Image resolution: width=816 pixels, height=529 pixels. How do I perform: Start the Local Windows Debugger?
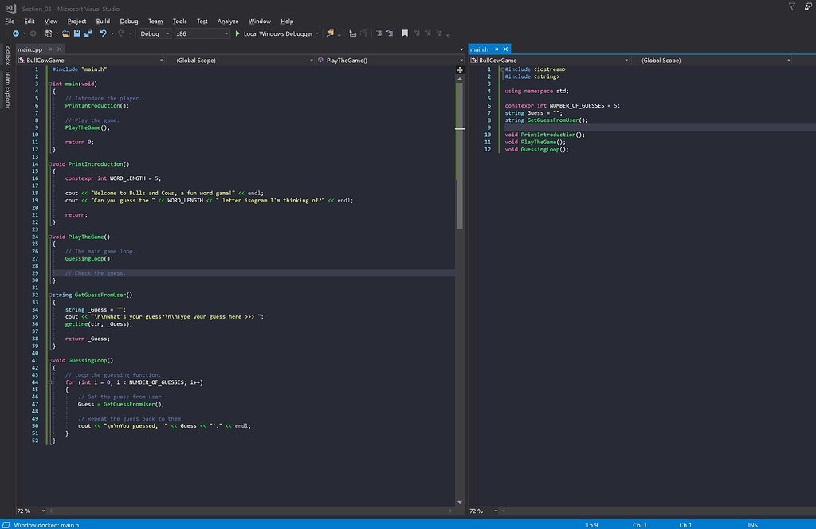275,33
